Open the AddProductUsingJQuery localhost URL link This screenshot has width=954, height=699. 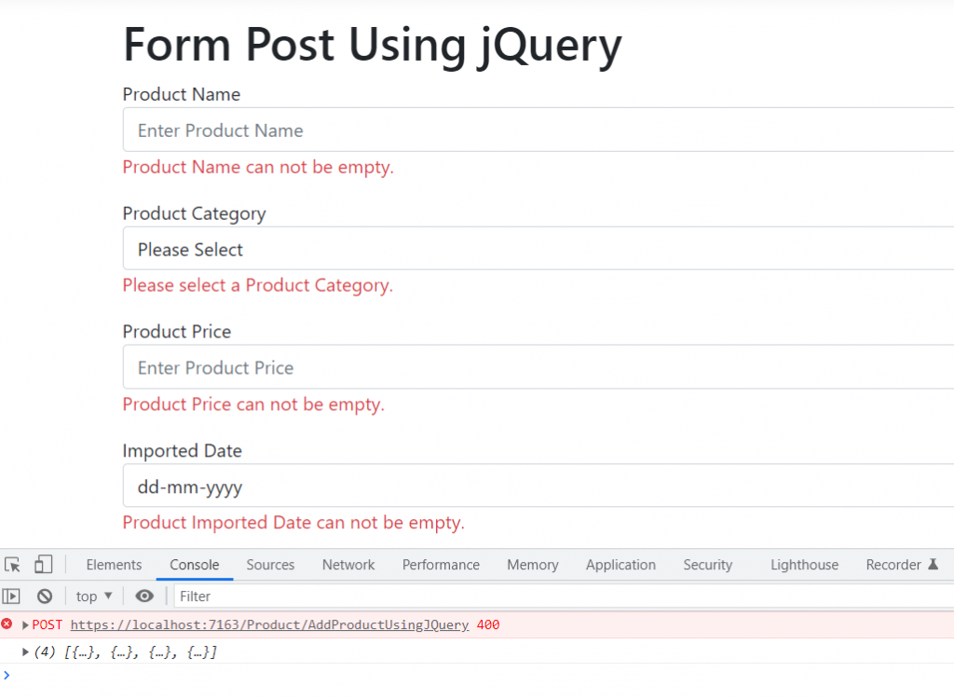(269, 624)
